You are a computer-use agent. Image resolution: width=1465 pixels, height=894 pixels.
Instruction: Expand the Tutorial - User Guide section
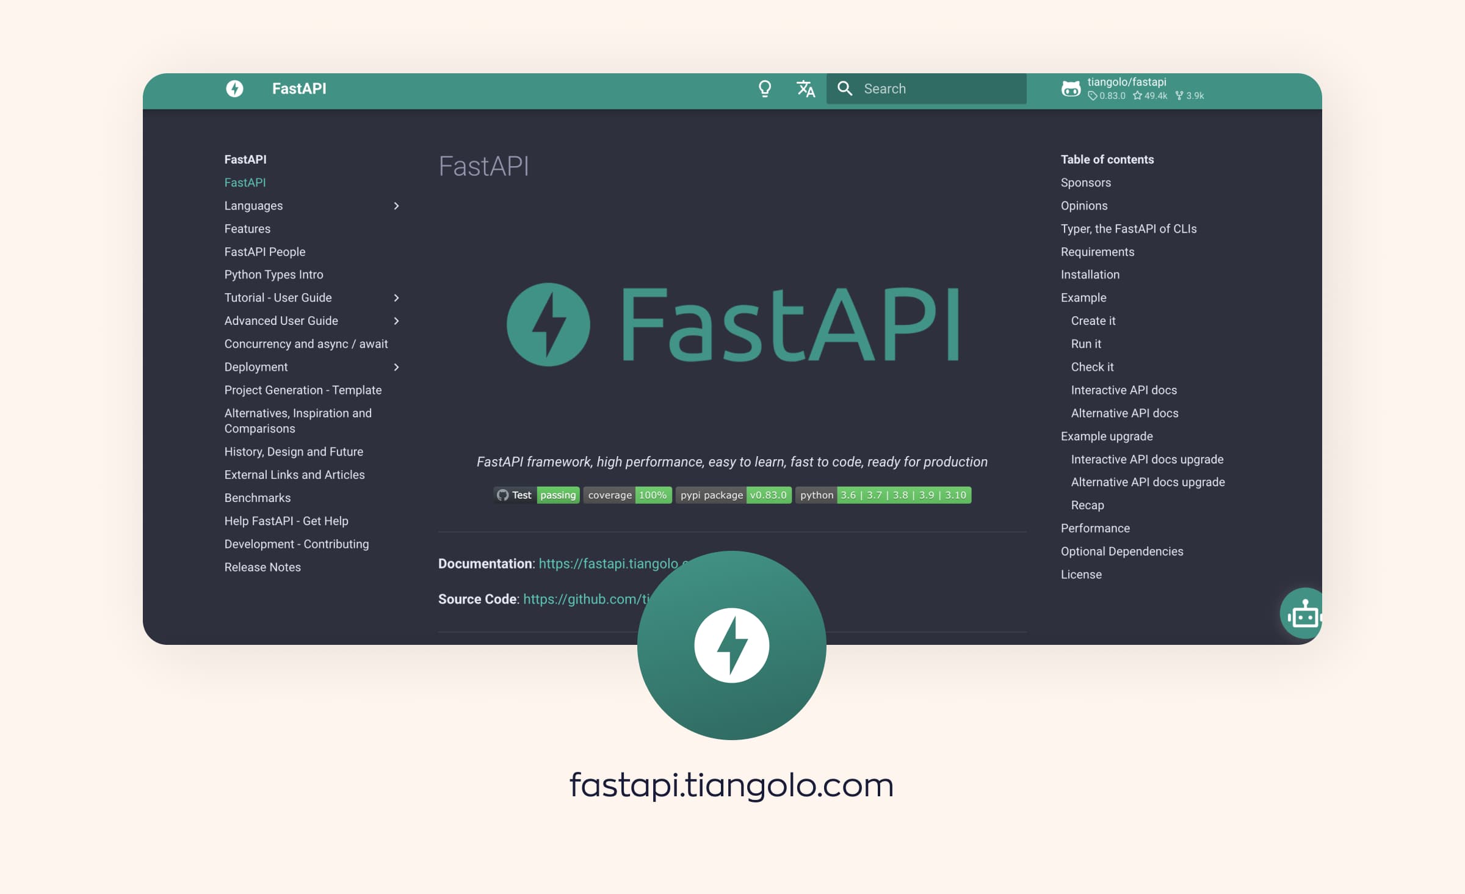tap(397, 297)
